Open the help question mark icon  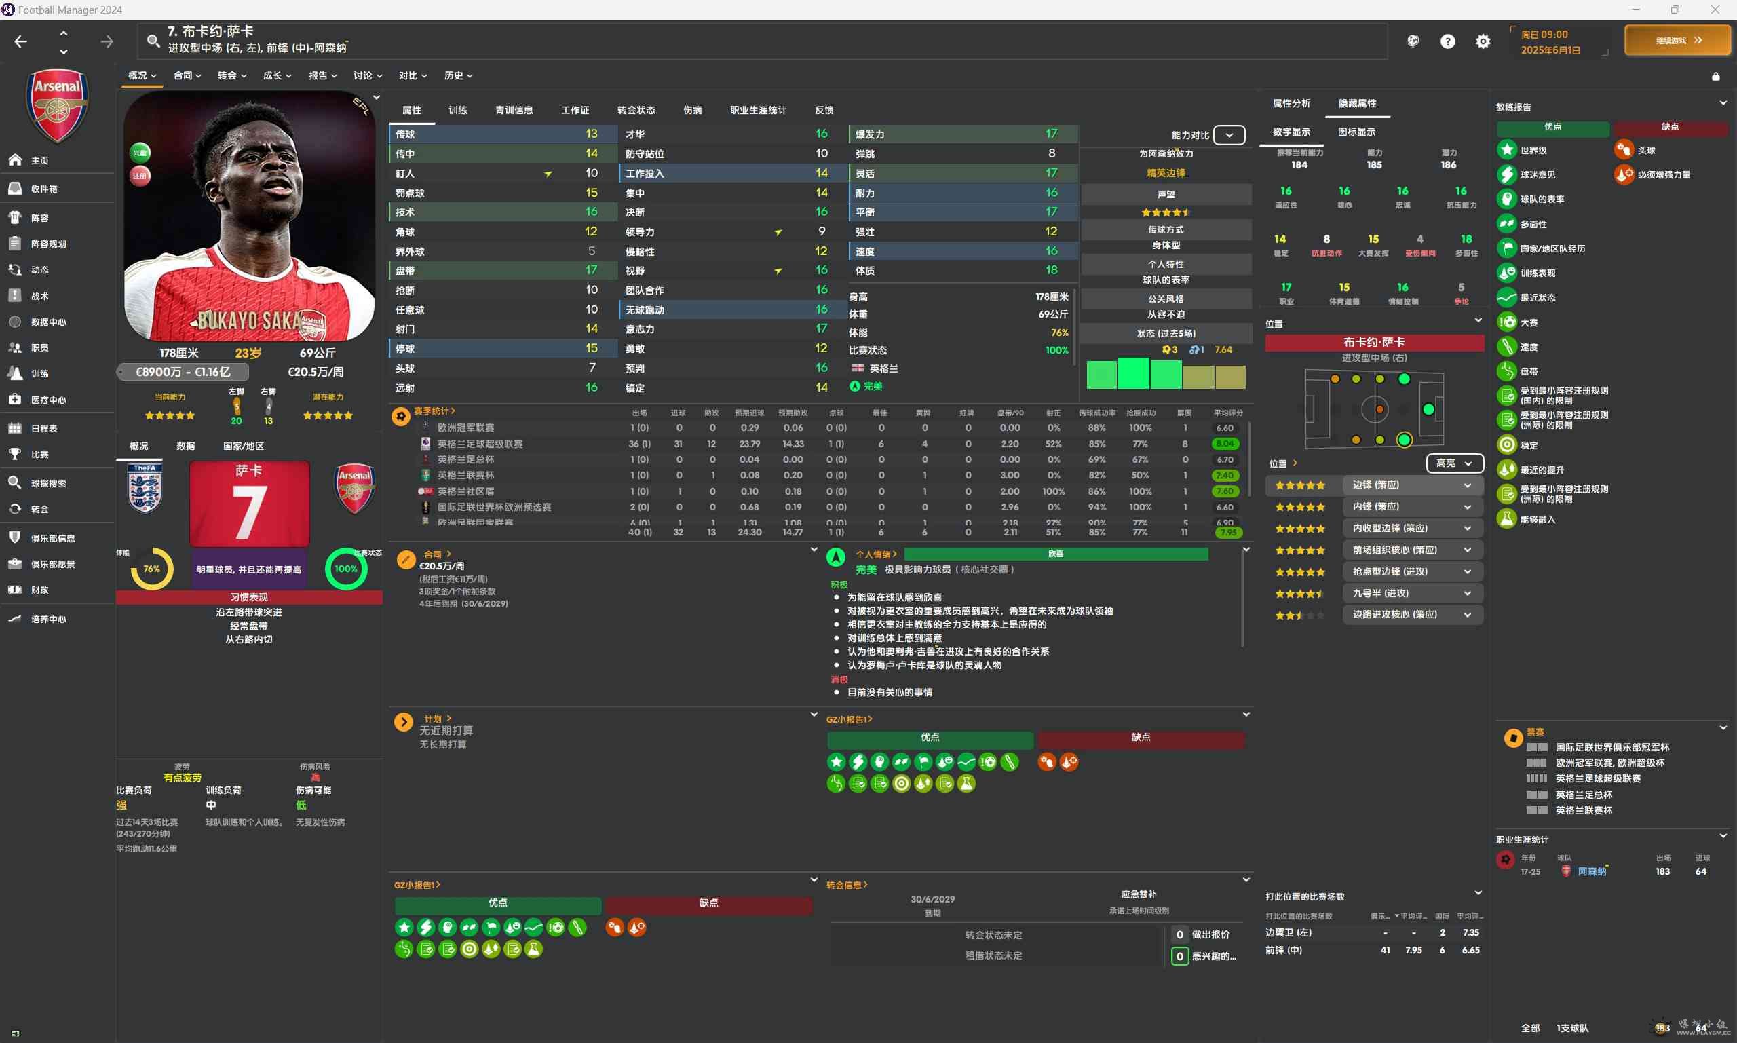(x=1447, y=41)
